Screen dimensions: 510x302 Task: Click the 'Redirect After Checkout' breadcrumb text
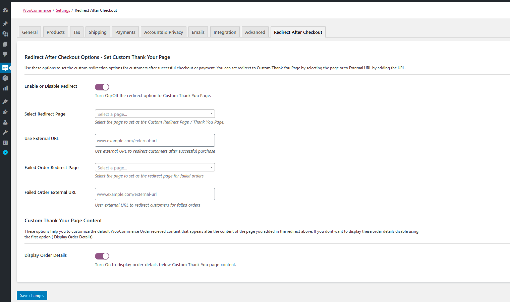96,10
